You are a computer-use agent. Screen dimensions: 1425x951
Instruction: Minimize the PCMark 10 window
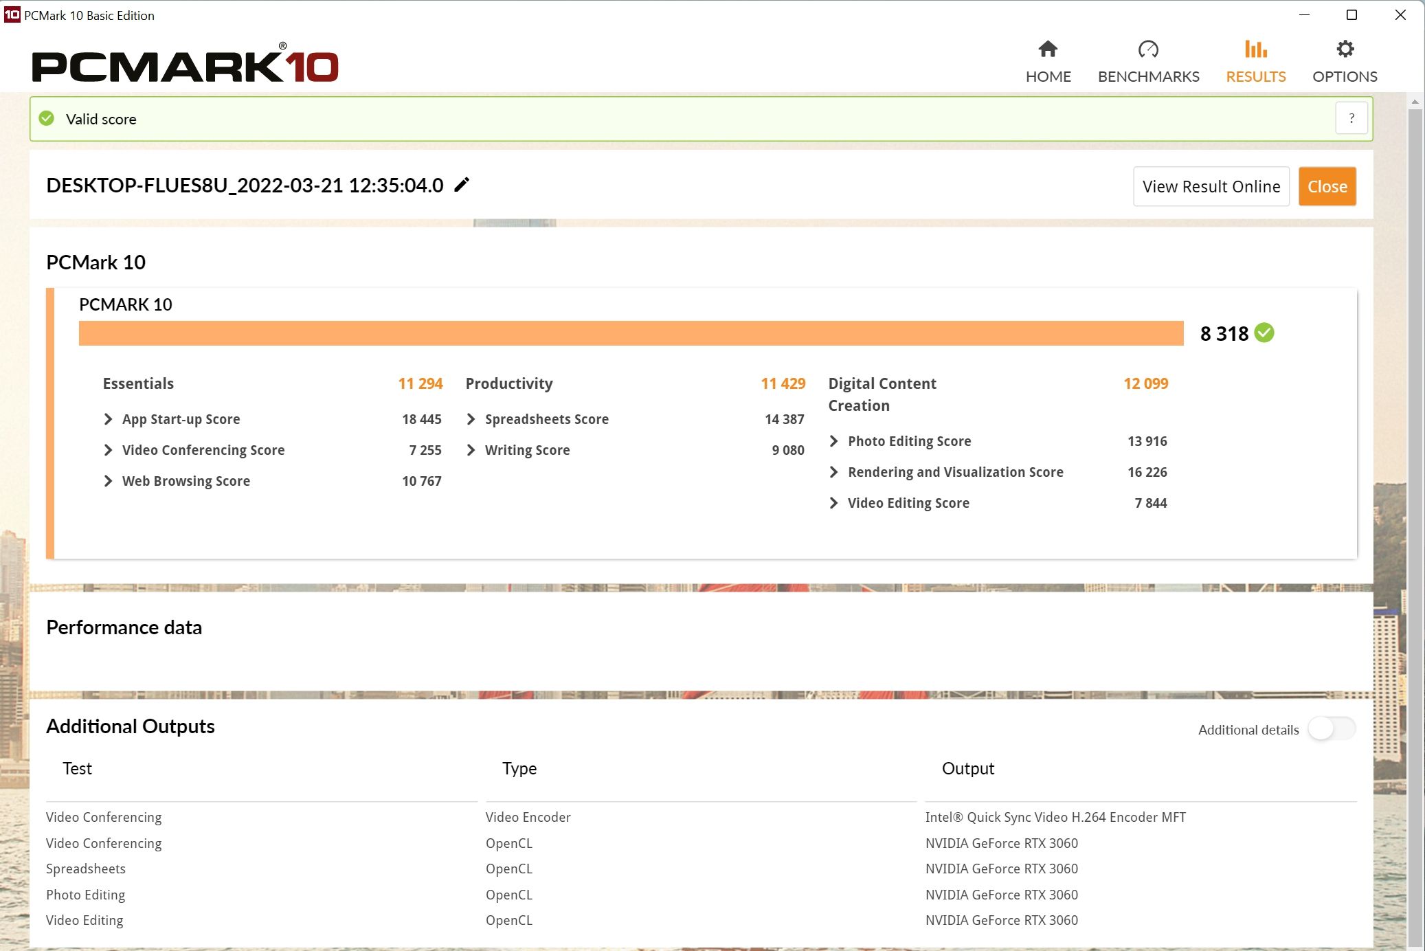1304,15
